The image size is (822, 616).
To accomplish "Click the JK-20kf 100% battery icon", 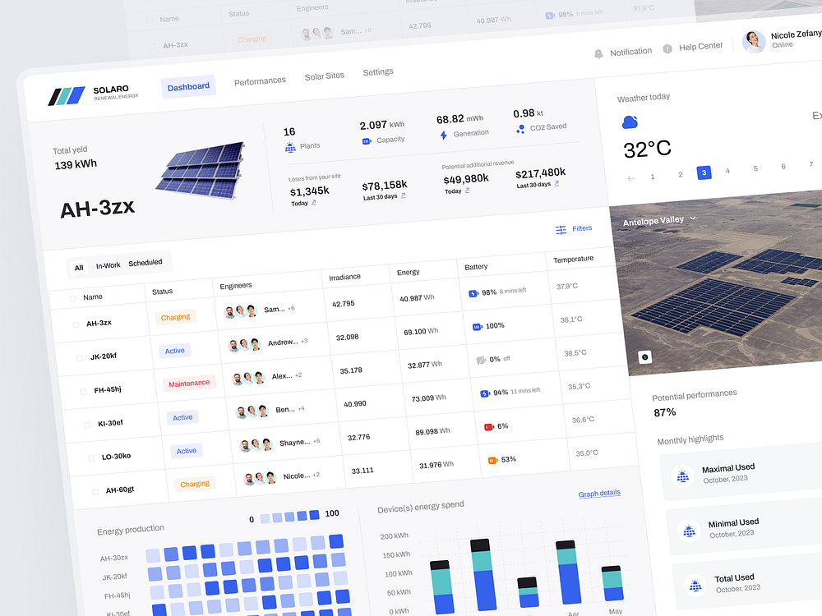I will point(477,327).
